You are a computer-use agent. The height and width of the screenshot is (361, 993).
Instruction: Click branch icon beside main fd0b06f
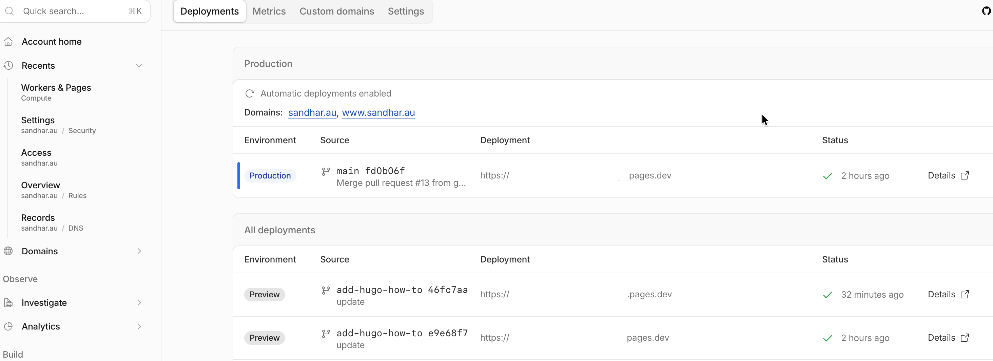(326, 171)
